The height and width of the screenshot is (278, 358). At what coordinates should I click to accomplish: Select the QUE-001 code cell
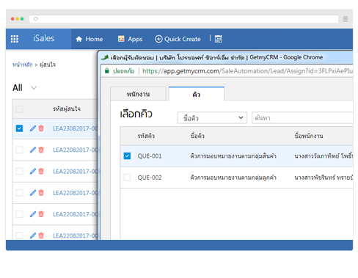(x=150, y=156)
